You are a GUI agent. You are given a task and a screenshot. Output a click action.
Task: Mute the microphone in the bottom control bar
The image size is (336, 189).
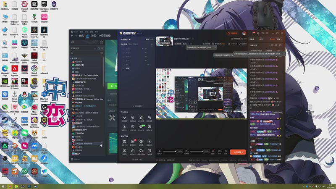pos(160,151)
